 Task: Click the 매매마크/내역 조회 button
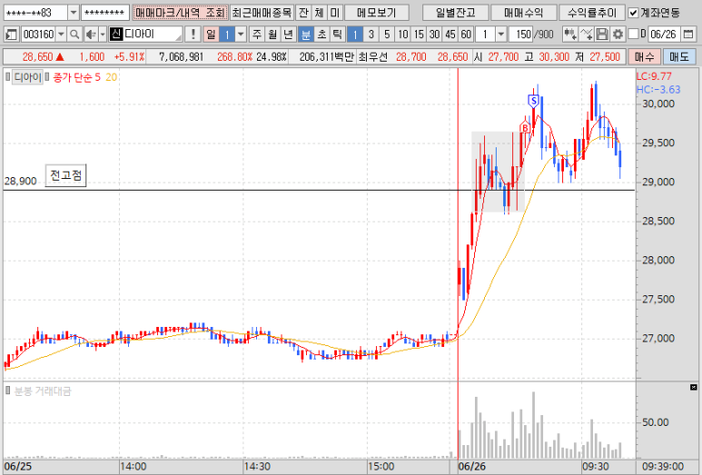[x=180, y=13]
